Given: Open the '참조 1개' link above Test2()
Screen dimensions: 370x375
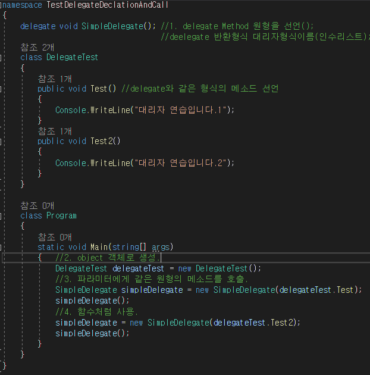Looking at the screenshot, I should (x=55, y=131).
